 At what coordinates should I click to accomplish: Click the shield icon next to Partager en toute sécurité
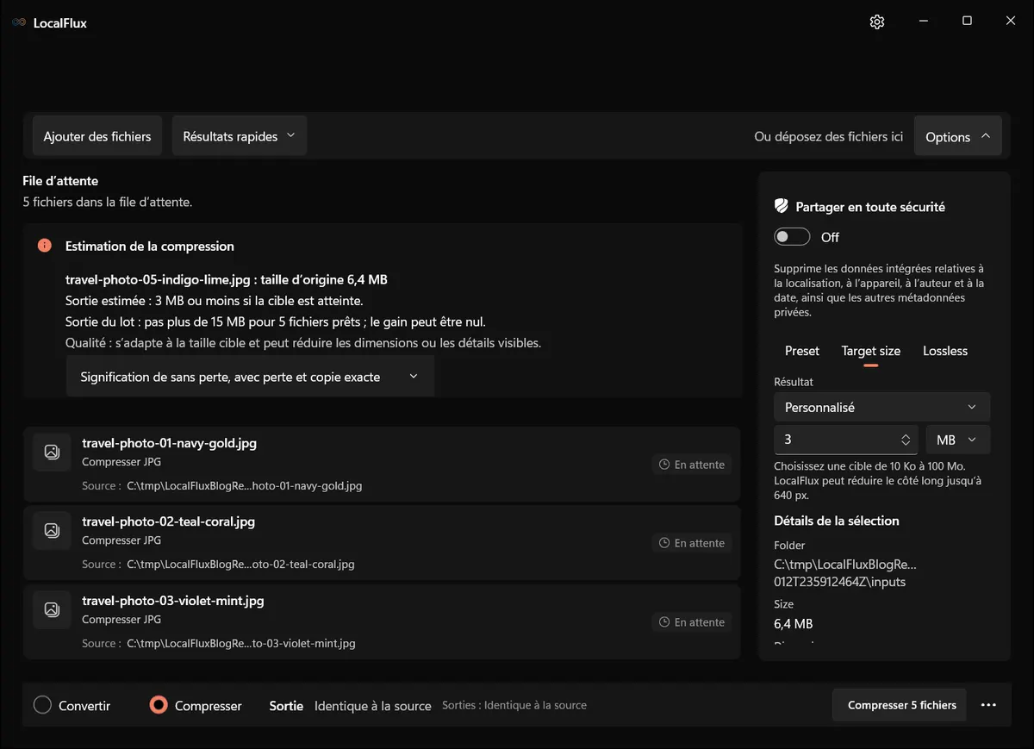pos(782,207)
